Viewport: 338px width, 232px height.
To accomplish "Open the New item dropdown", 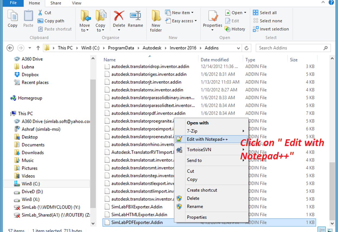I will [179, 12].
